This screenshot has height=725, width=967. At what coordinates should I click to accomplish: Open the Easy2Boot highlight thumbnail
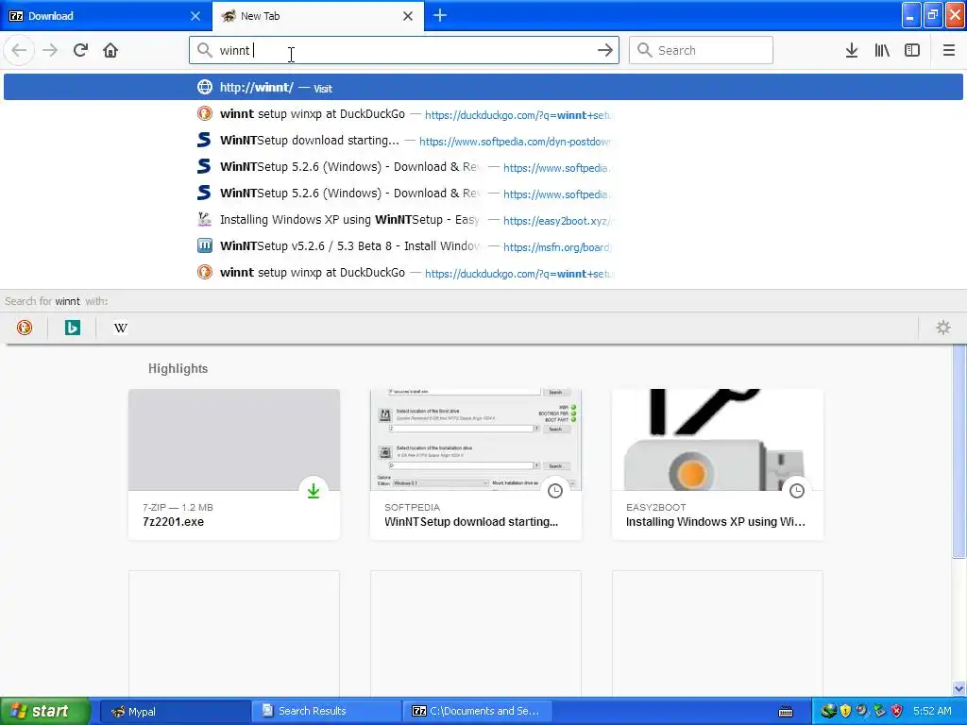[718, 440]
